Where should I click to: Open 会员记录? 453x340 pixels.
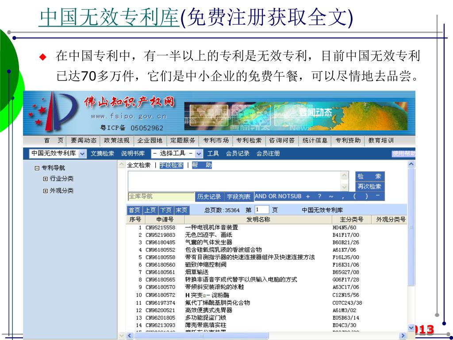click(238, 154)
